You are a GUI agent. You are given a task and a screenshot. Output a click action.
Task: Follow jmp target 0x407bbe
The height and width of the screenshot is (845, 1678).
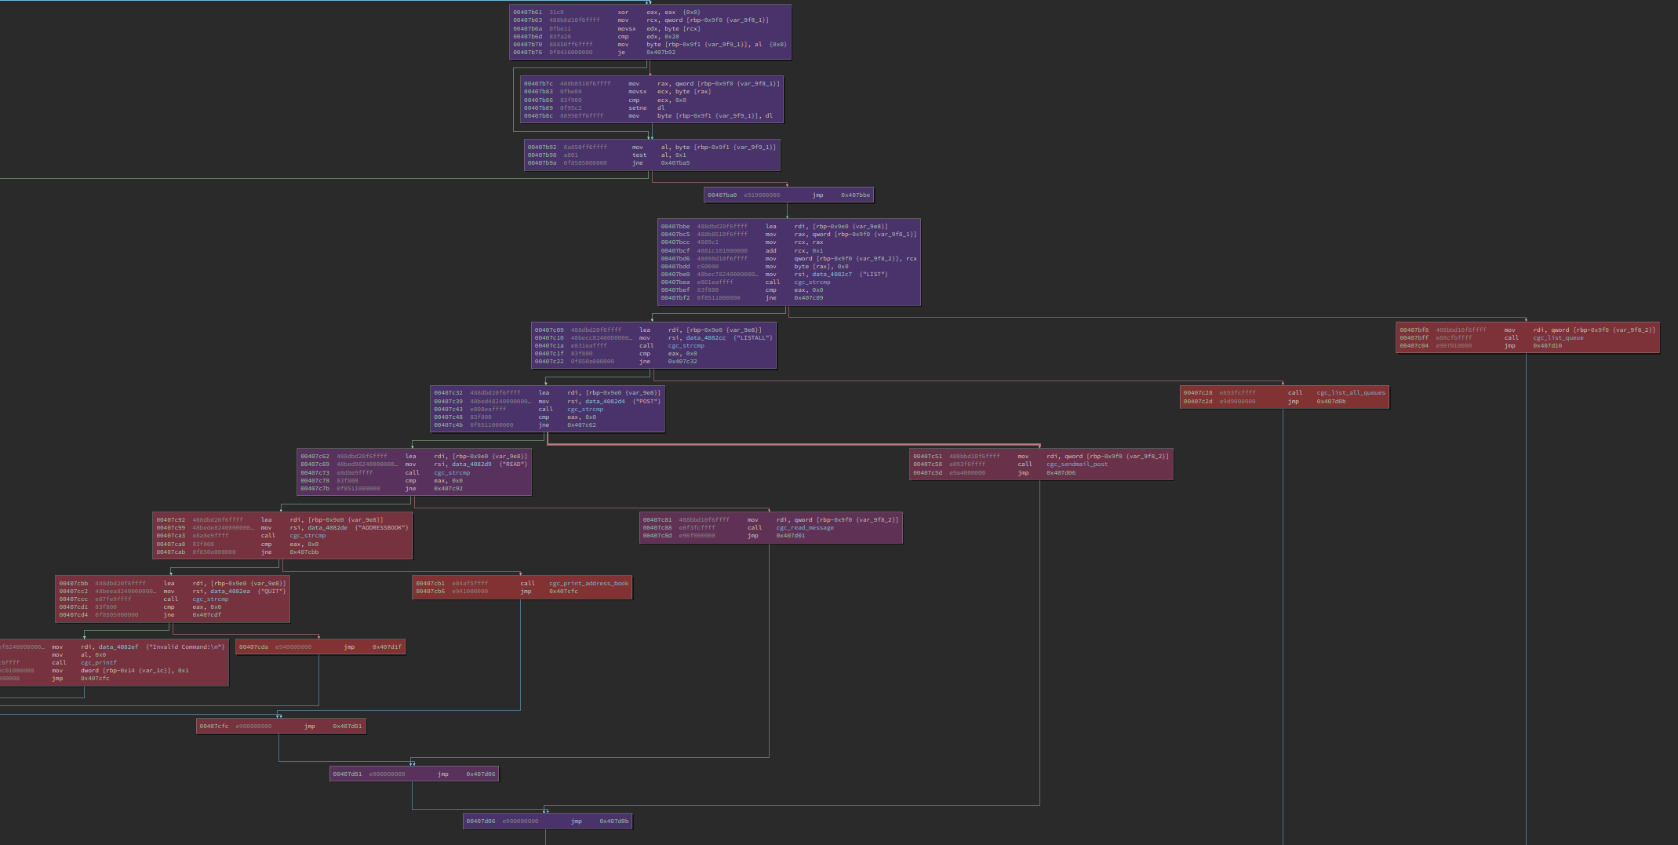855,195
